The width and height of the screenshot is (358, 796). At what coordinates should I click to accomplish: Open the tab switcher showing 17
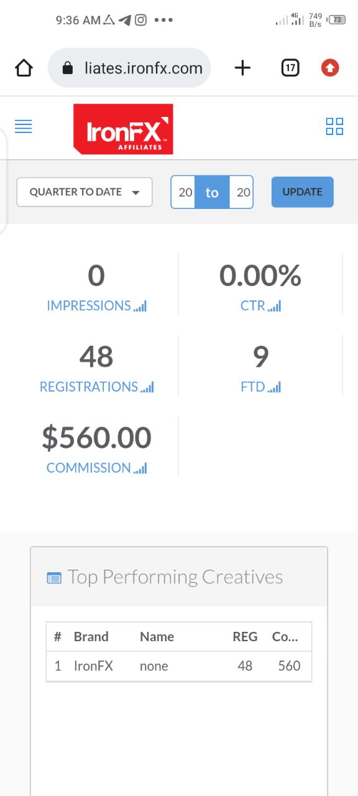pyautogui.click(x=290, y=68)
